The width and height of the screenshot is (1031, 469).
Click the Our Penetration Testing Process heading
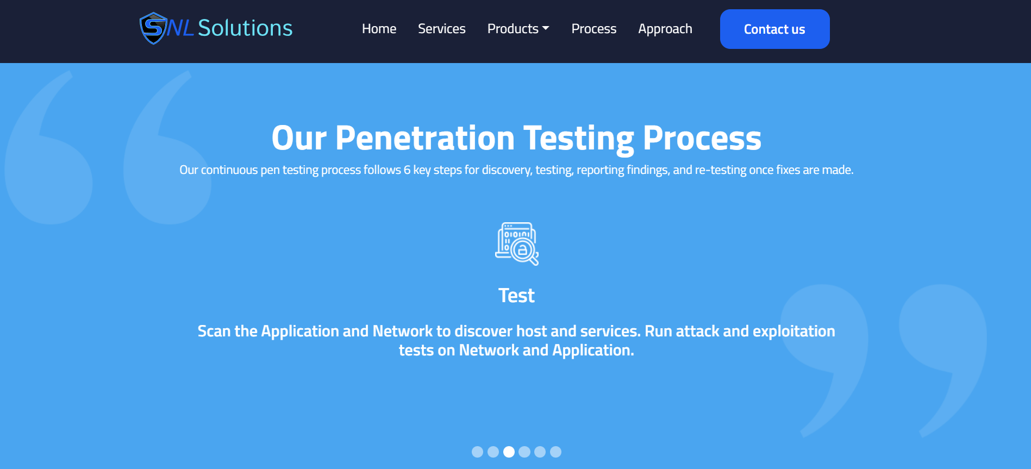click(x=516, y=138)
